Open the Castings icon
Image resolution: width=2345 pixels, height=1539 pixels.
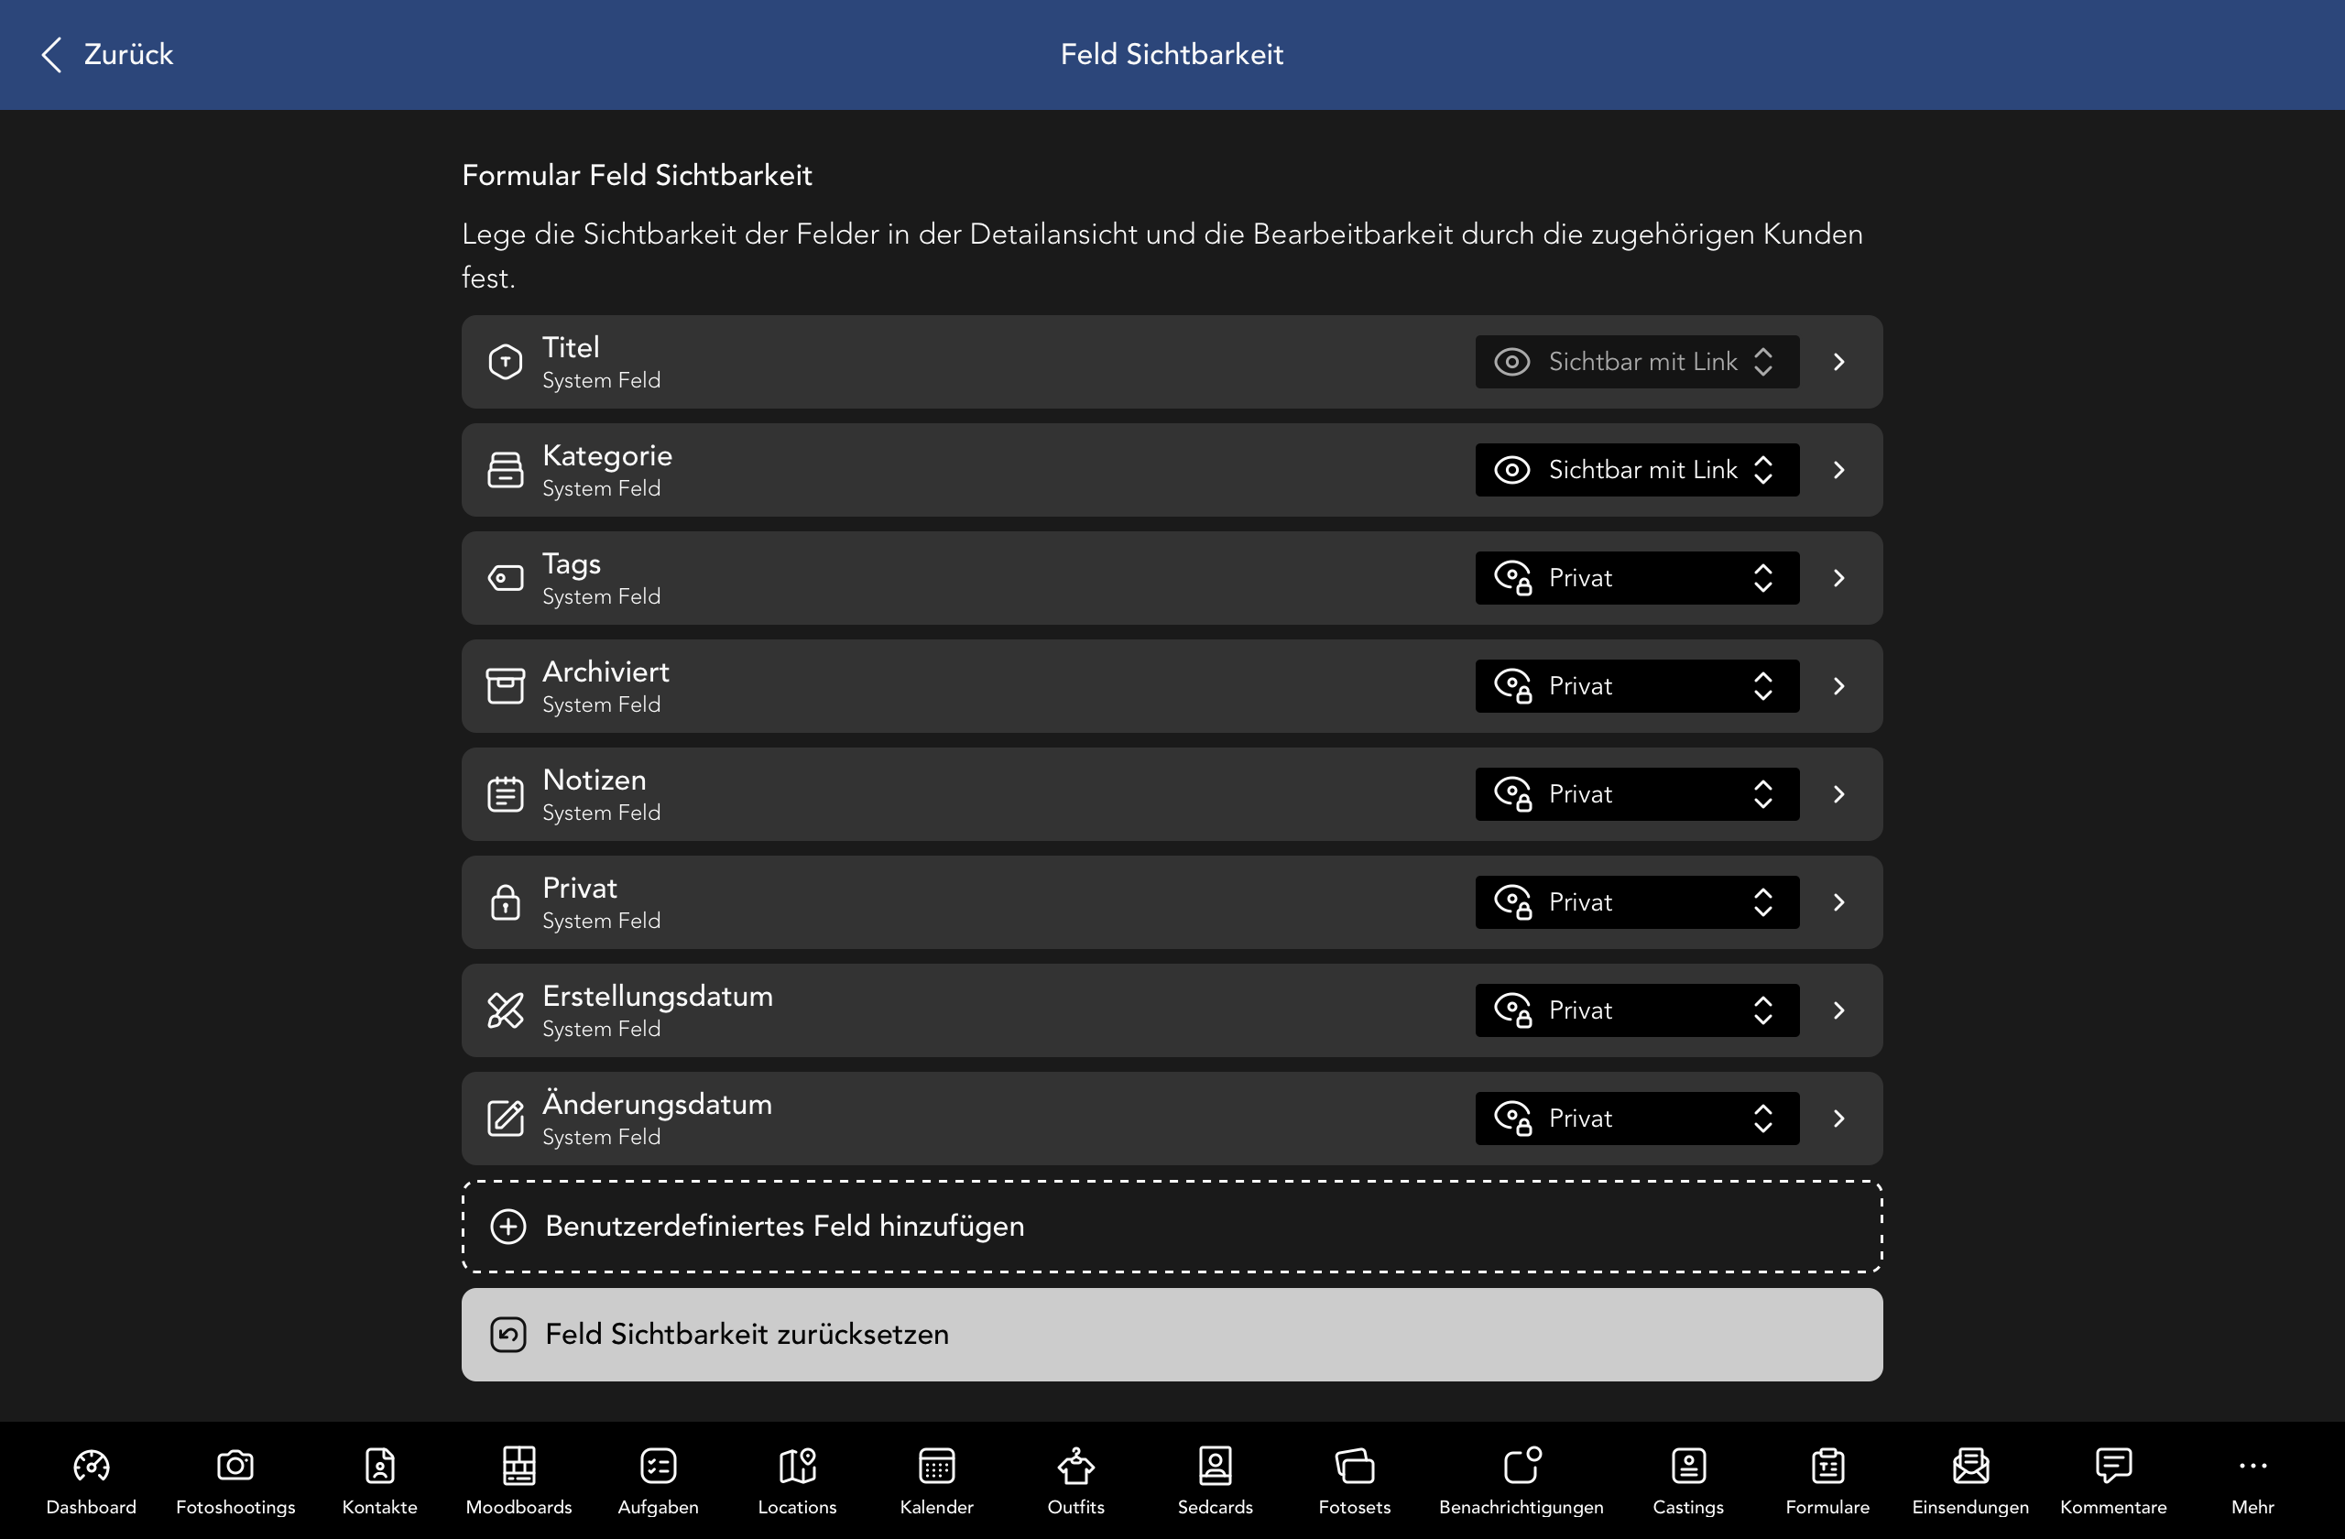click(1689, 1465)
